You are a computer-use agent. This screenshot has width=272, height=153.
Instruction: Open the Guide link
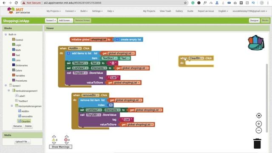click(x=190, y=11)
